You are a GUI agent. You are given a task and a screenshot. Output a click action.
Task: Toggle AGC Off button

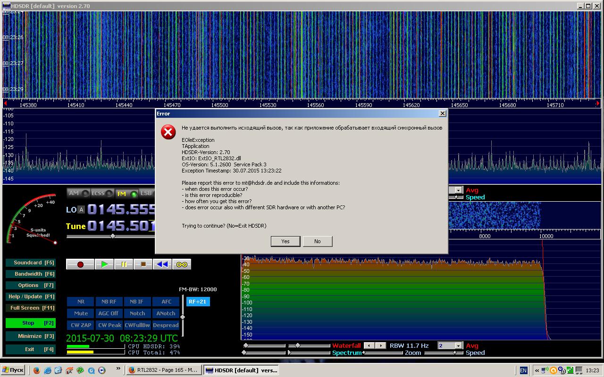coord(109,313)
